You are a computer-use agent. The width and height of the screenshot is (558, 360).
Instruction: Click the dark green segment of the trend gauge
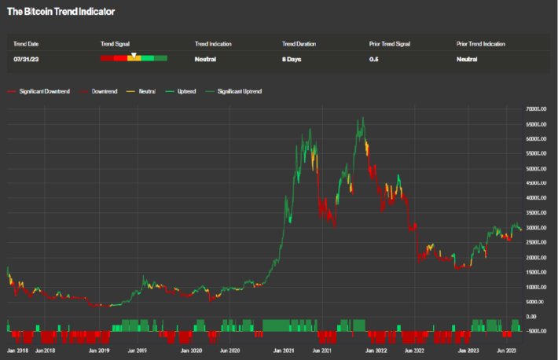pos(160,58)
